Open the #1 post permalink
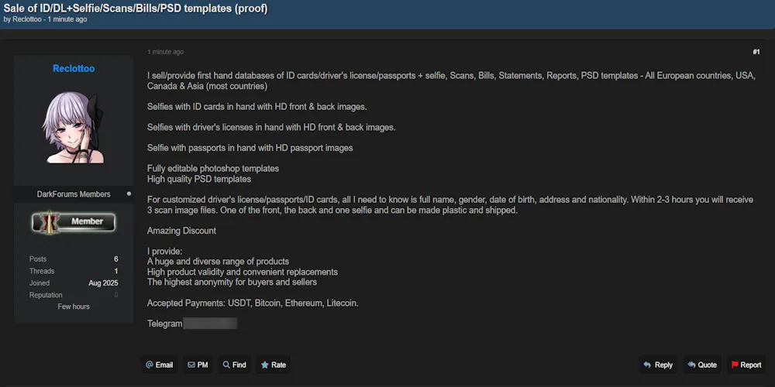Image resolution: width=775 pixels, height=387 pixels. (x=756, y=52)
